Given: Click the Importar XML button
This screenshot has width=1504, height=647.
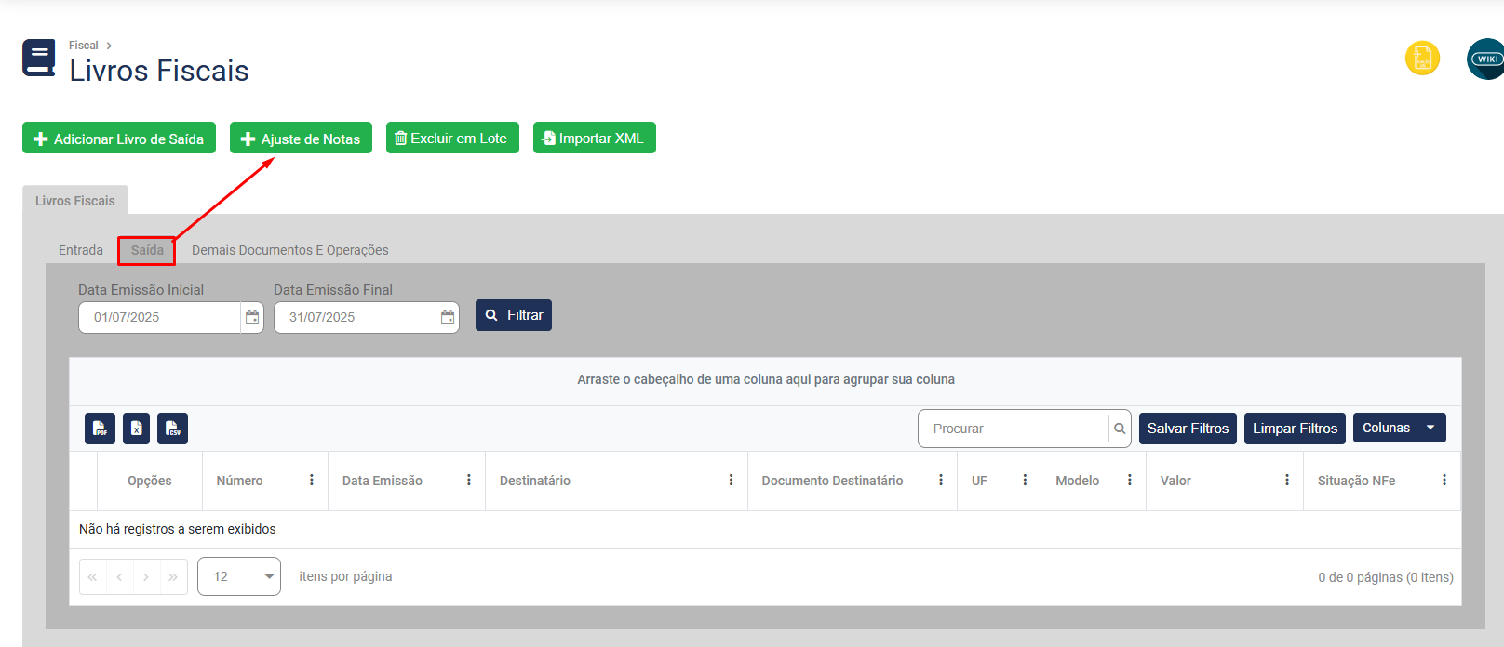Looking at the screenshot, I should [595, 138].
